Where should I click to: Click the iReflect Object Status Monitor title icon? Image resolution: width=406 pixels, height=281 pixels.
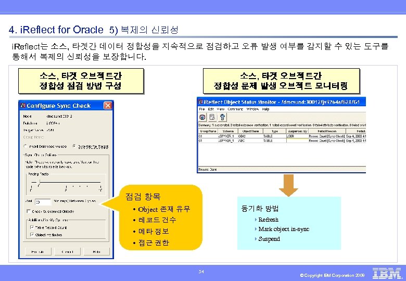tap(201, 102)
